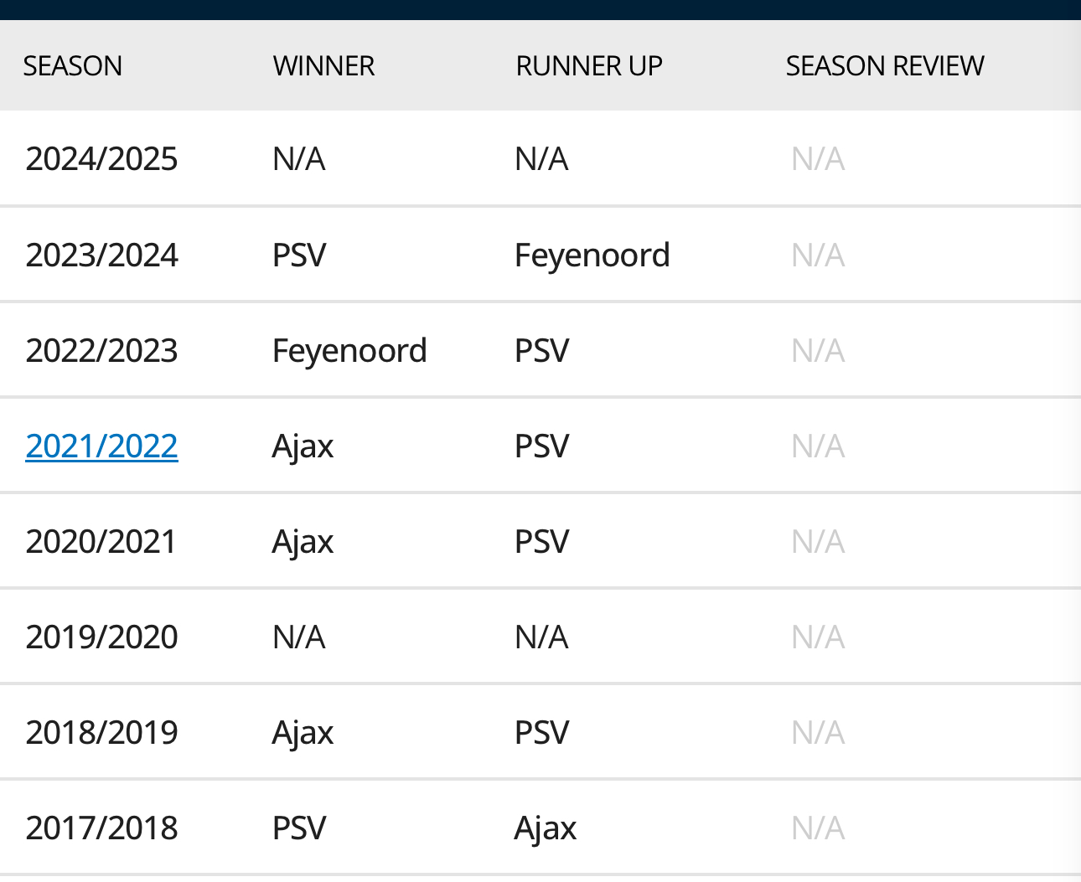Click the 2024/2025 season review N/A
Screen dimensions: 1081x882
817,159
